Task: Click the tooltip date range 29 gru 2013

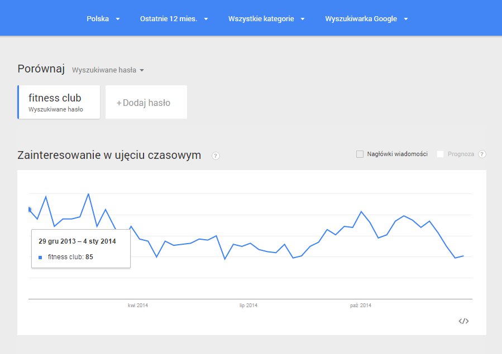Action: (x=77, y=241)
